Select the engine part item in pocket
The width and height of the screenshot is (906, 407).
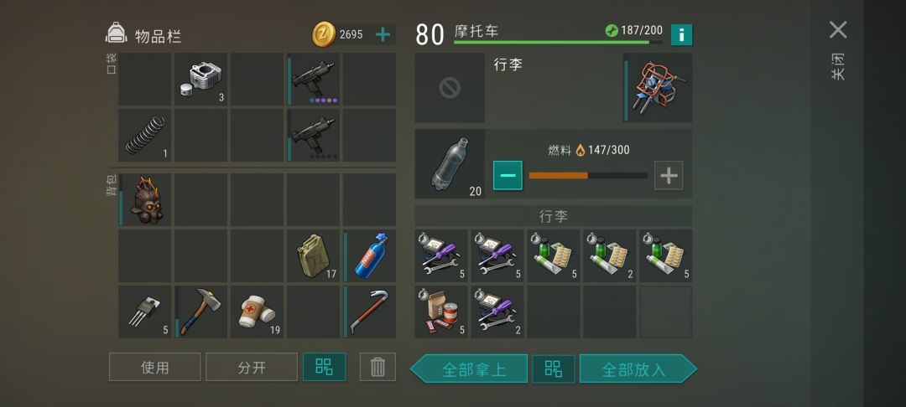[201, 79]
